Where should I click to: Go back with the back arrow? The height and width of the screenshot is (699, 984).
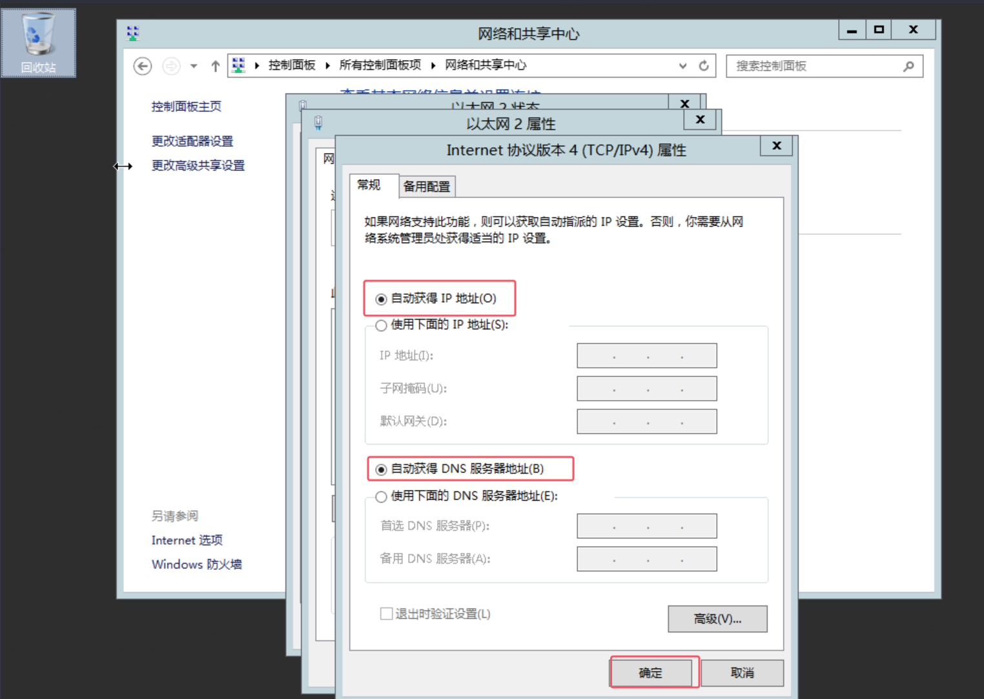coord(143,66)
